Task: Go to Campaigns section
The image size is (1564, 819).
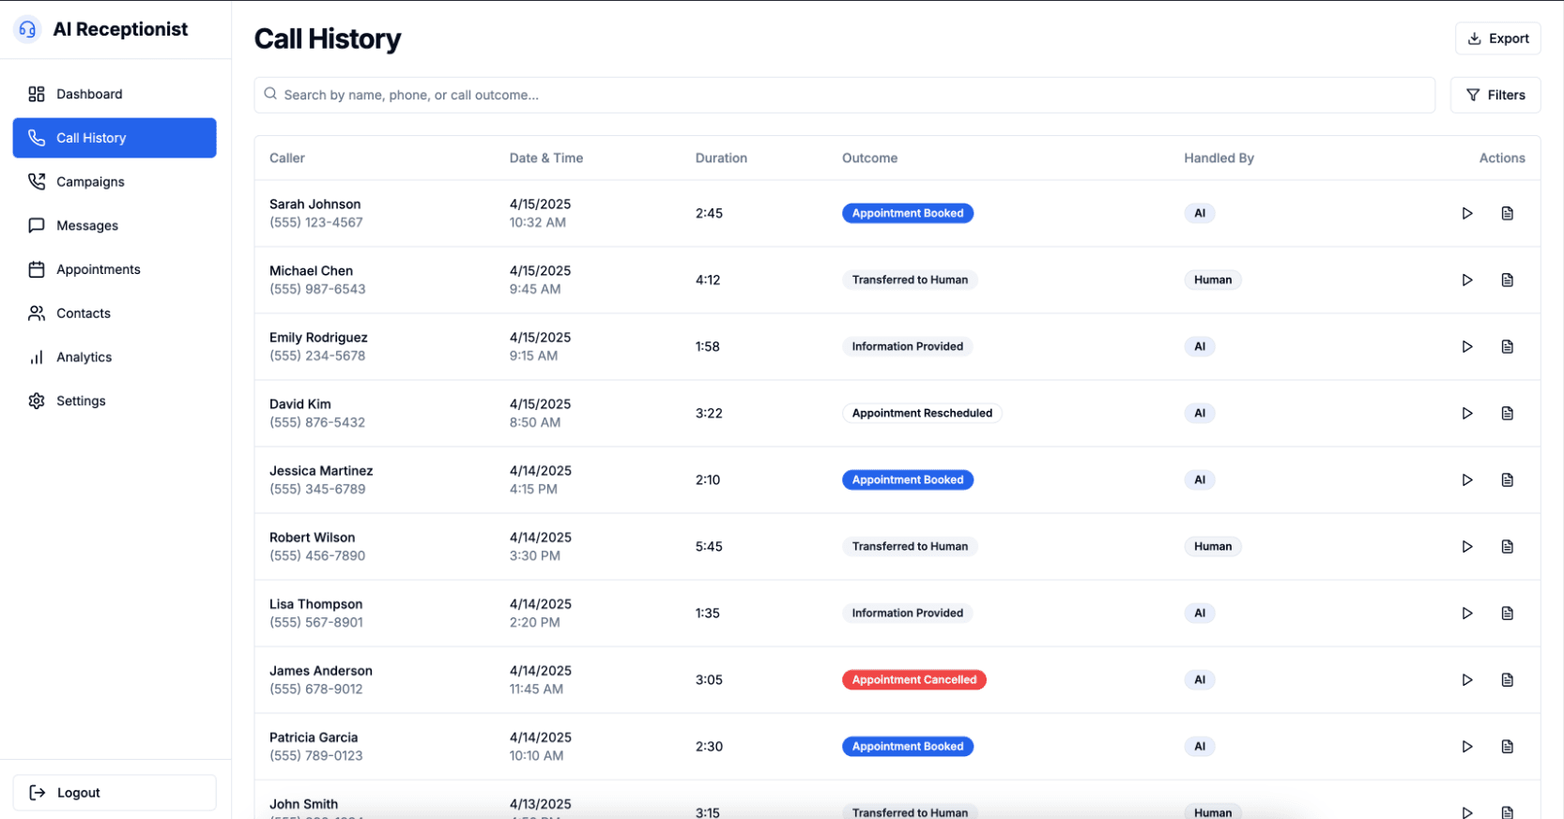Action: pos(115,182)
